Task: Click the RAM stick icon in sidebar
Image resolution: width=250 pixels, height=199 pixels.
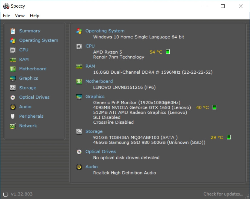Action: tap(13, 59)
